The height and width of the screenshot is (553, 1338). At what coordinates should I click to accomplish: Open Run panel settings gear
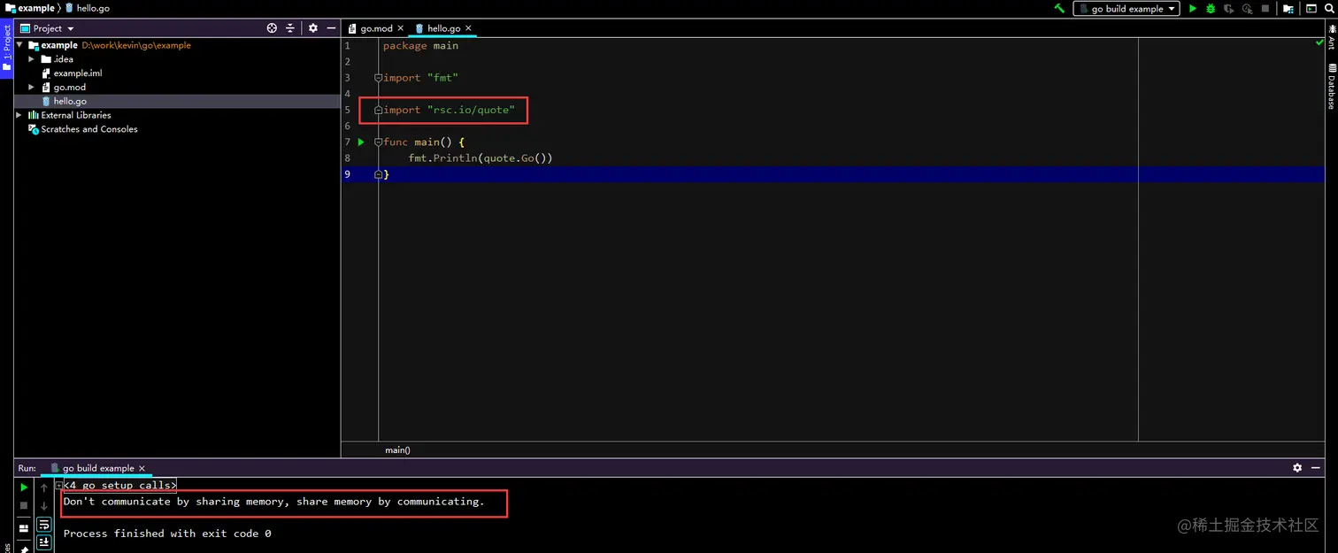pyautogui.click(x=1297, y=467)
